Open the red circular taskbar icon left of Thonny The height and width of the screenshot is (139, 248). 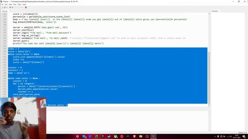coord(147,136)
